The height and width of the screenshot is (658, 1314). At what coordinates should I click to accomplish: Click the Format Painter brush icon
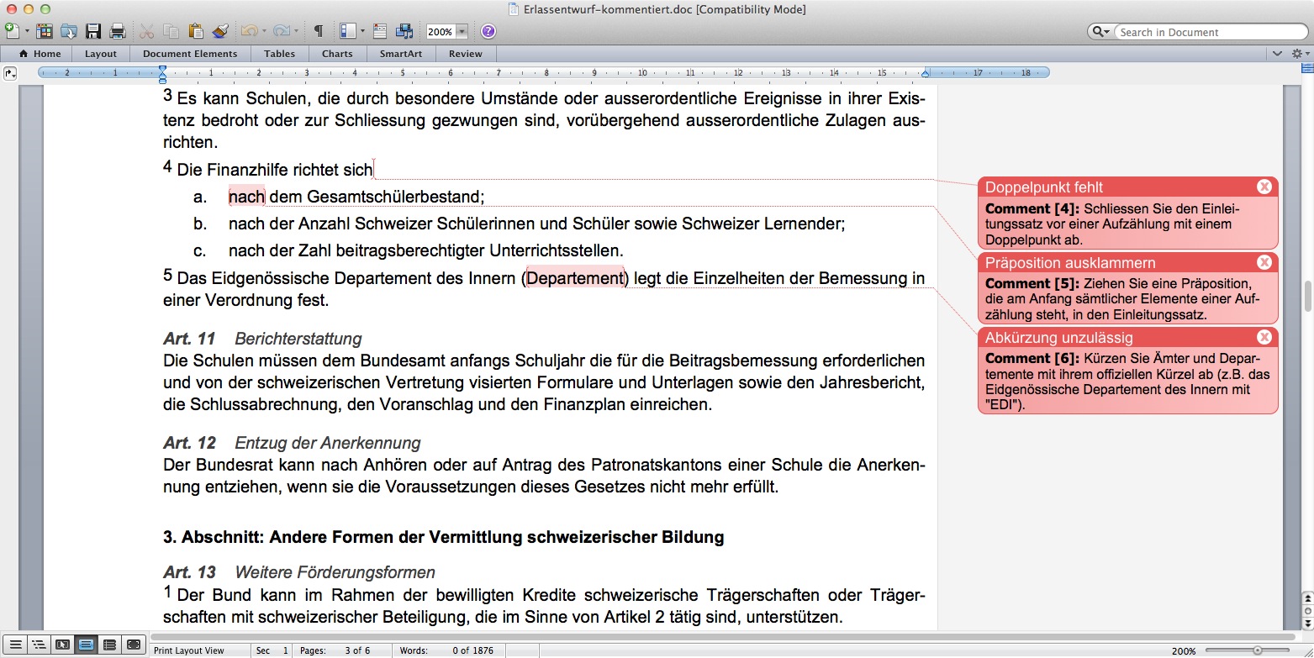[220, 32]
